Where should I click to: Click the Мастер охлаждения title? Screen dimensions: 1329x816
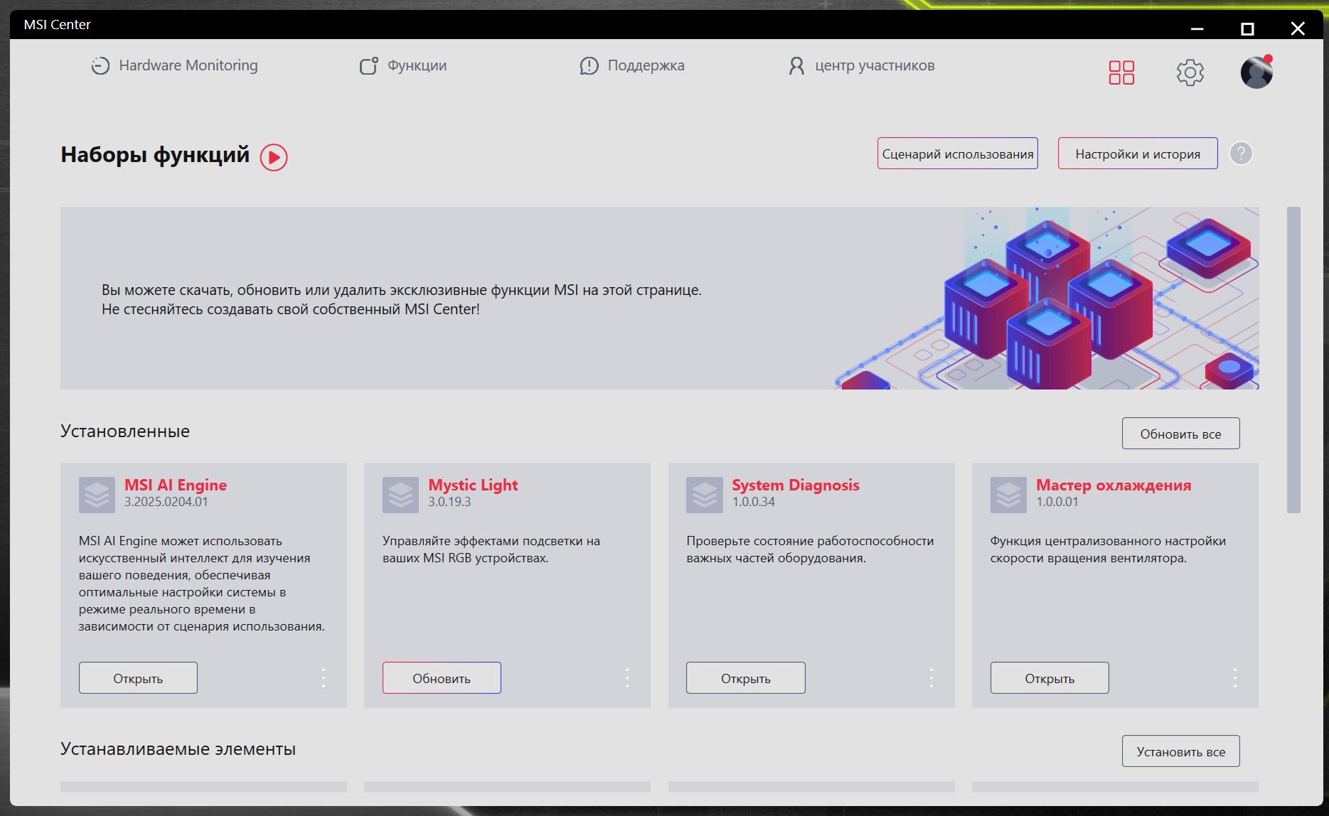click(x=1114, y=485)
